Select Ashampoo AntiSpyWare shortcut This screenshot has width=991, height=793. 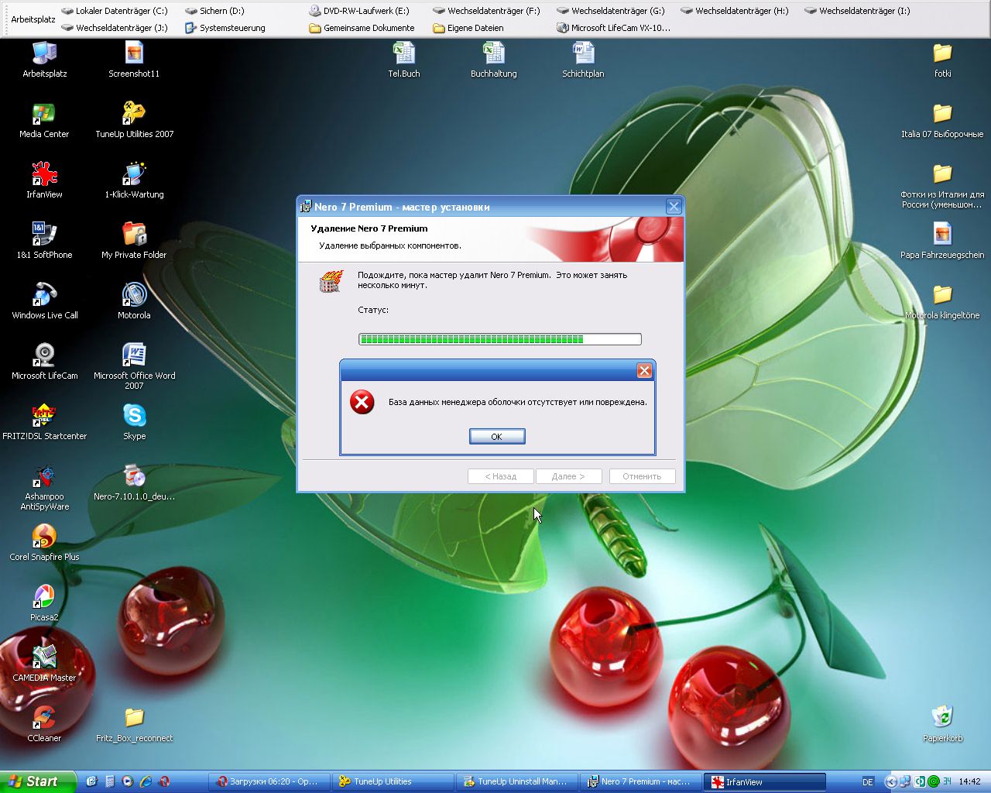click(44, 487)
